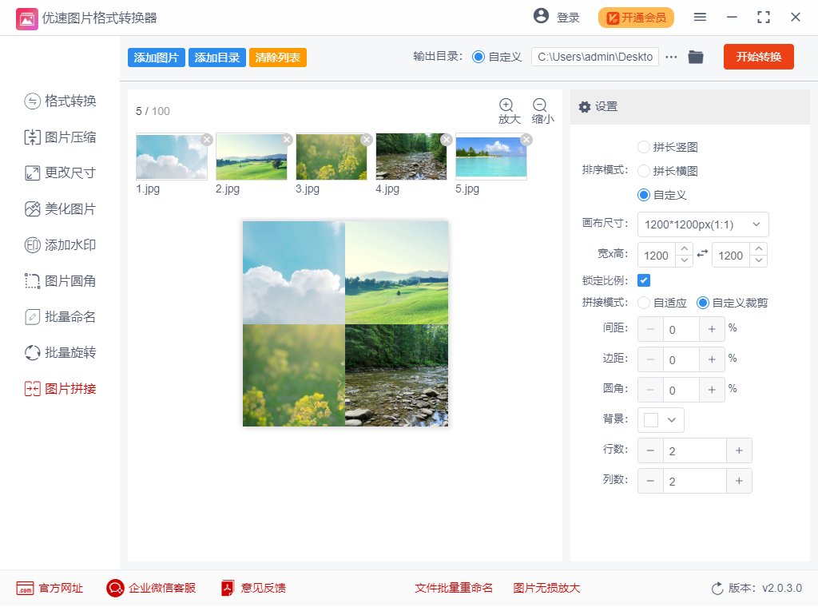Click the 添加图片 add images button
The image size is (818, 607).
pyautogui.click(x=157, y=58)
